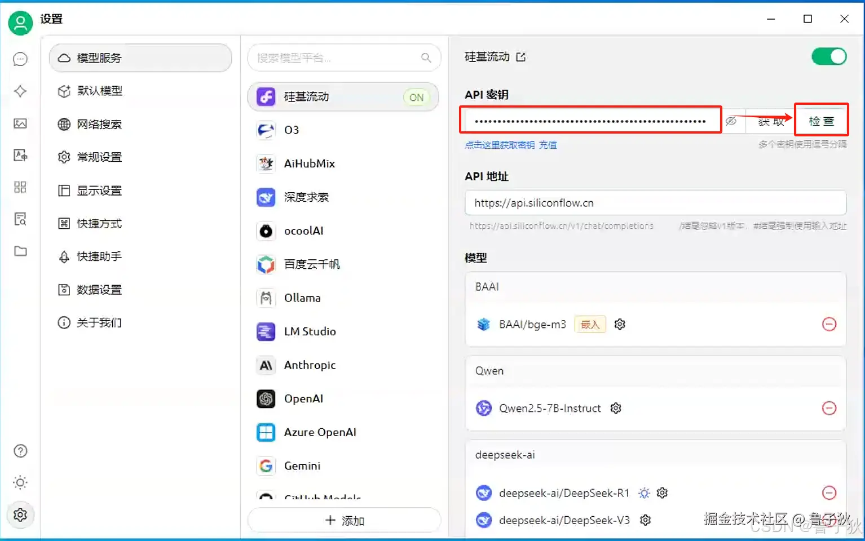Image resolution: width=865 pixels, height=541 pixels.
Task: Open the knowledge base panel
Action: click(20, 219)
